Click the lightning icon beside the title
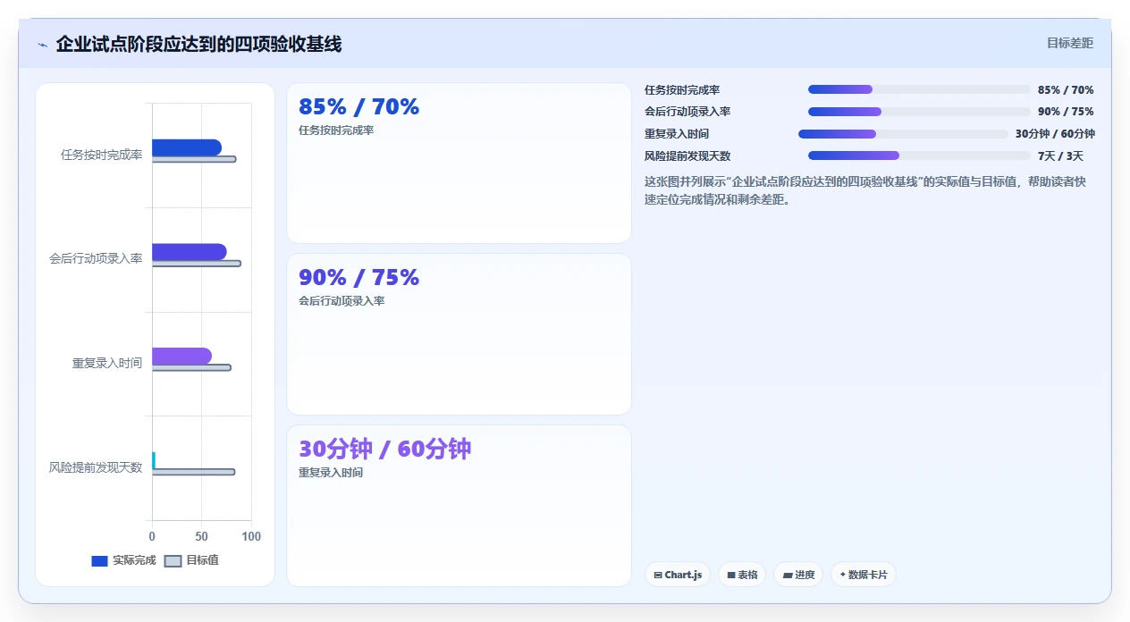 42,45
